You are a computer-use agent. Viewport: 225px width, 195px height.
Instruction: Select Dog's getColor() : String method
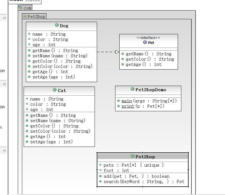[56, 61]
